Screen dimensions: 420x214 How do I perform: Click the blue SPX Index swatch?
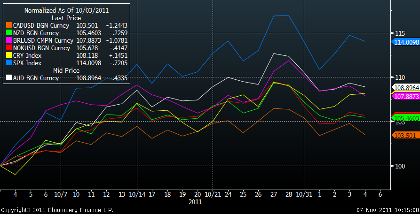(8, 63)
